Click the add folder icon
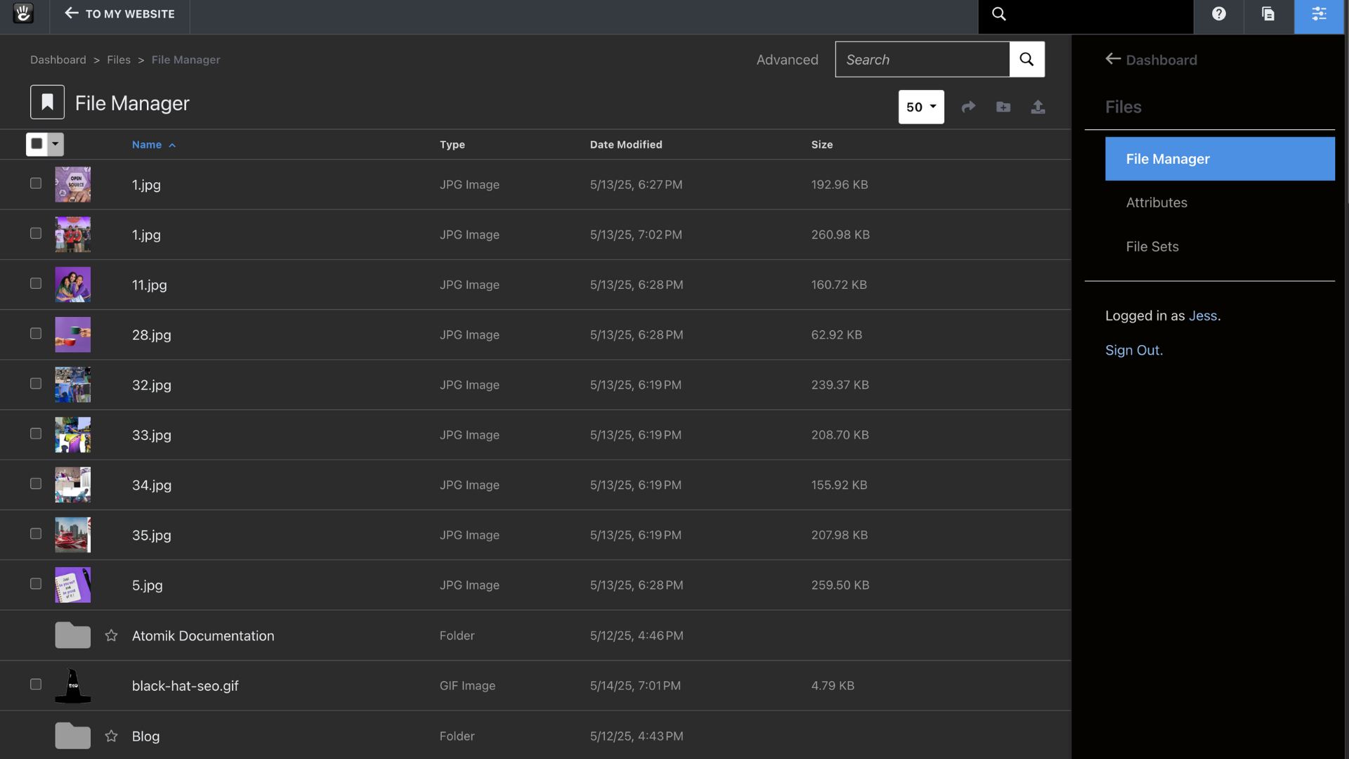 pyautogui.click(x=1003, y=107)
